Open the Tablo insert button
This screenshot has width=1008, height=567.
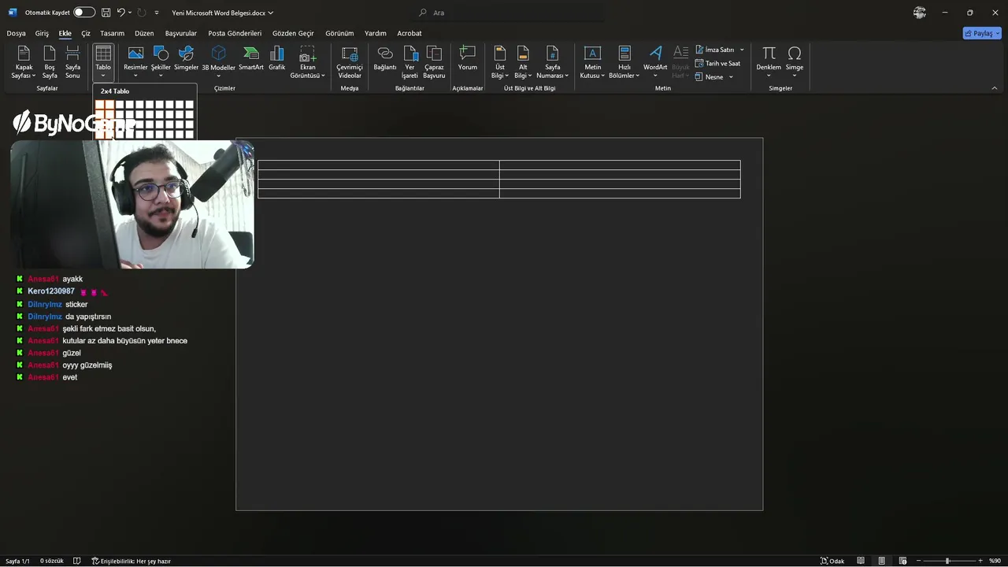click(x=103, y=63)
